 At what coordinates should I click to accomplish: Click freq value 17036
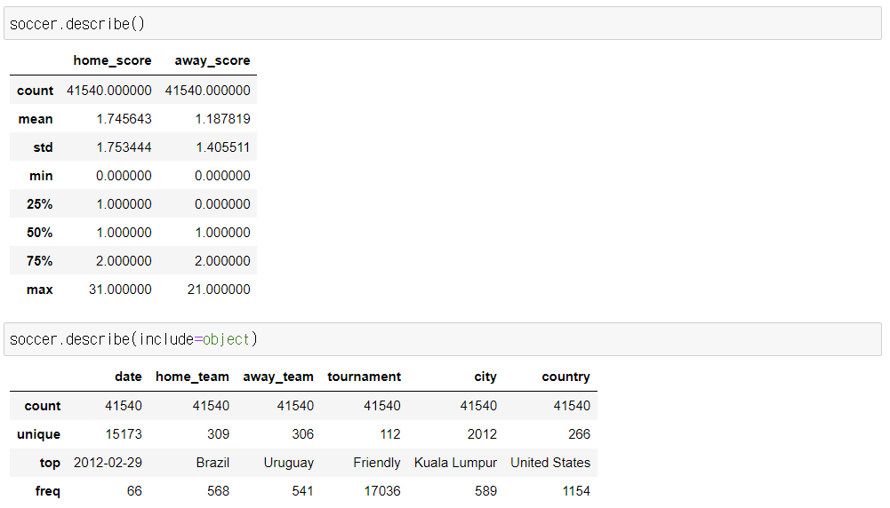[x=382, y=491]
